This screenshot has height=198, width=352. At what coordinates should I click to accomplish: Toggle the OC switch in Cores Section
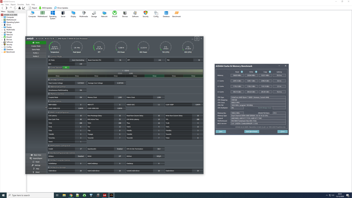tap(66, 67)
